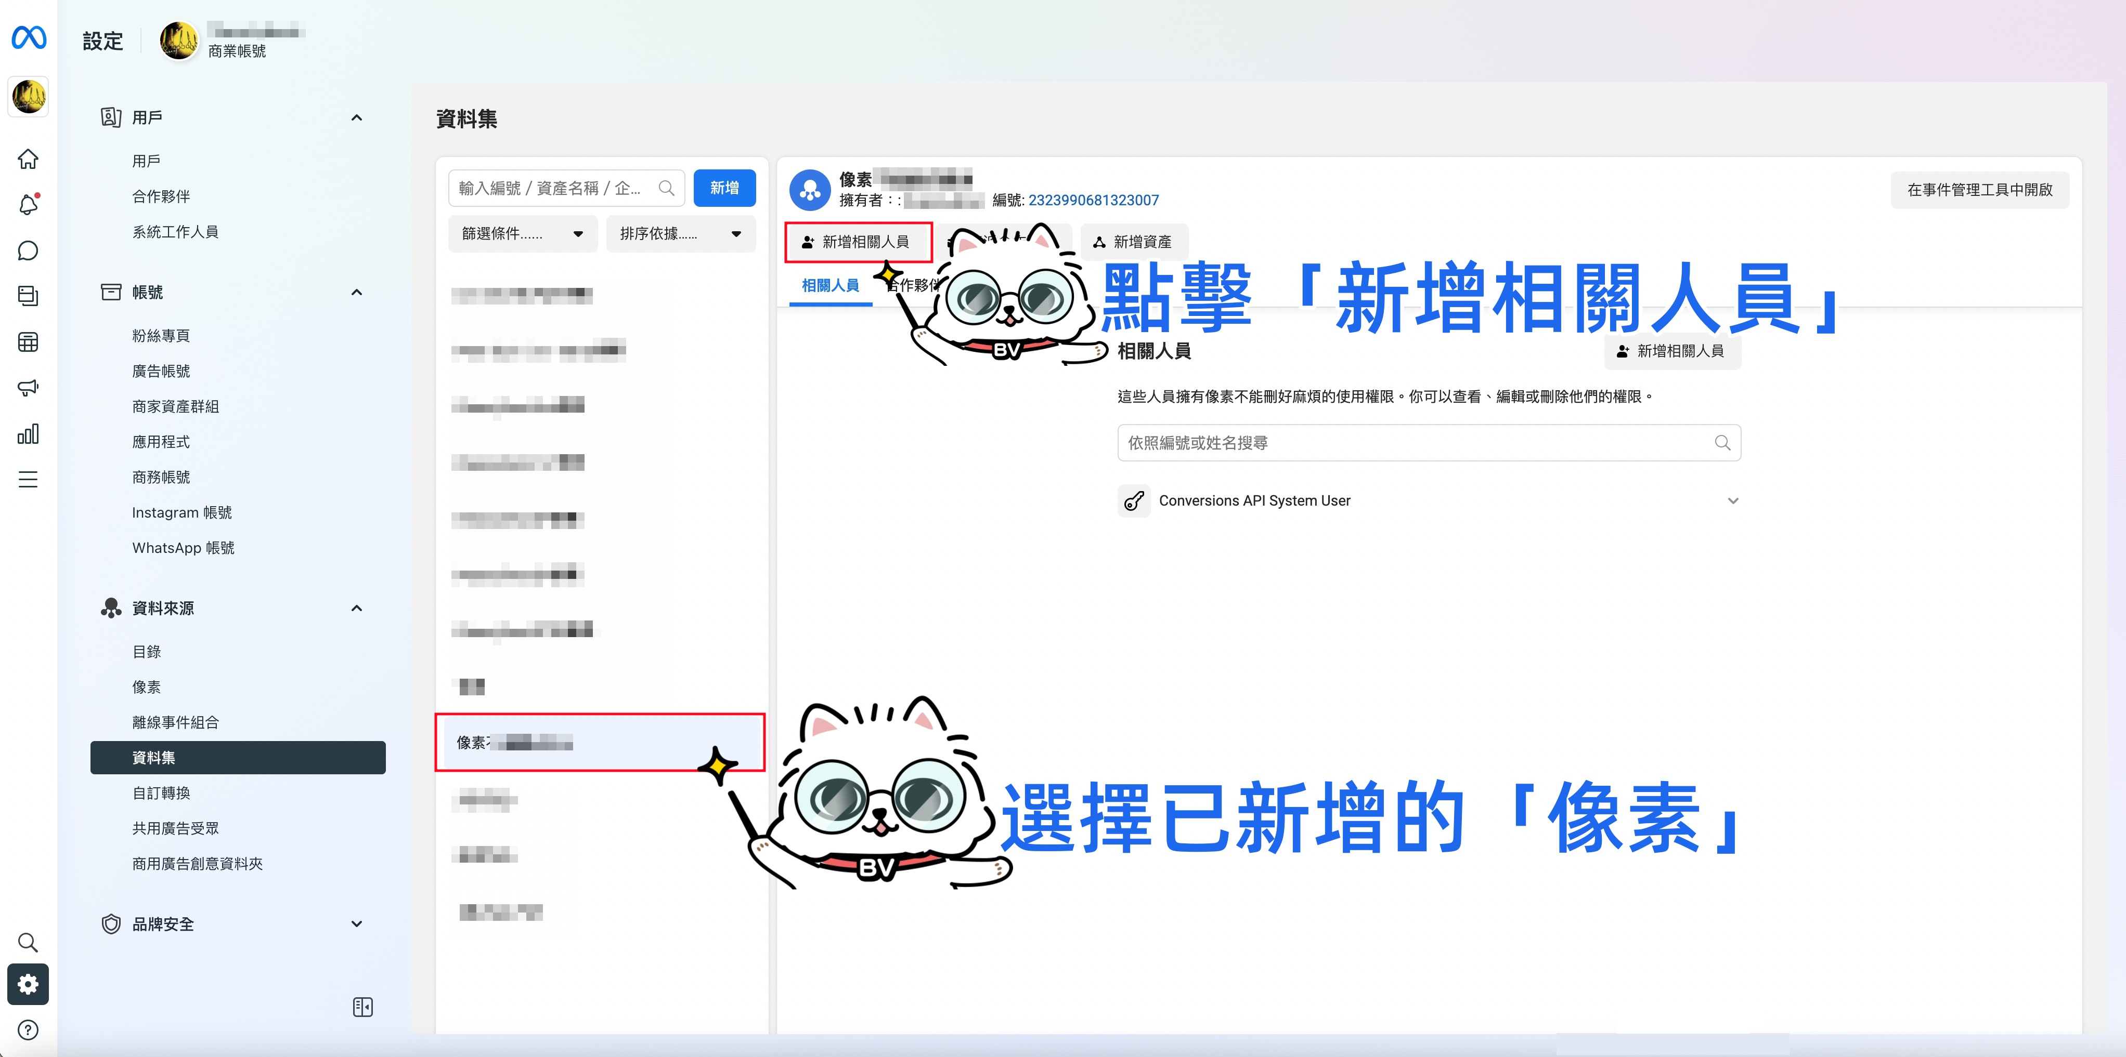The image size is (2126, 1057).
Task: Click pixel ID 2323990681323007 link
Action: click(x=1093, y=201)
